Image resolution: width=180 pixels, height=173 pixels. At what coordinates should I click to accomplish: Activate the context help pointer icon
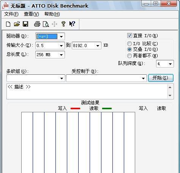pyautogui.click(x=72, y=24)
